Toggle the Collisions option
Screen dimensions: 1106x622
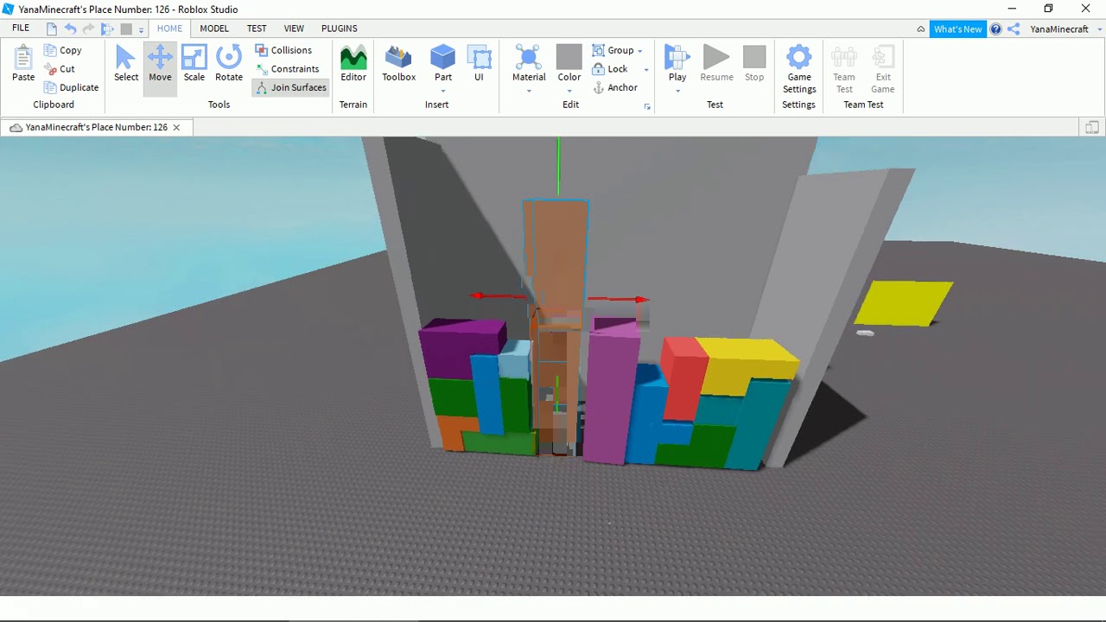(x=283, y=50)
